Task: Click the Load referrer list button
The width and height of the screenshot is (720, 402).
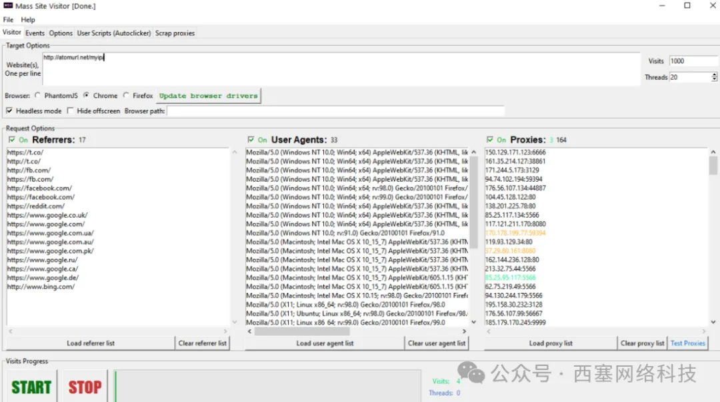Action: [91, 343]
